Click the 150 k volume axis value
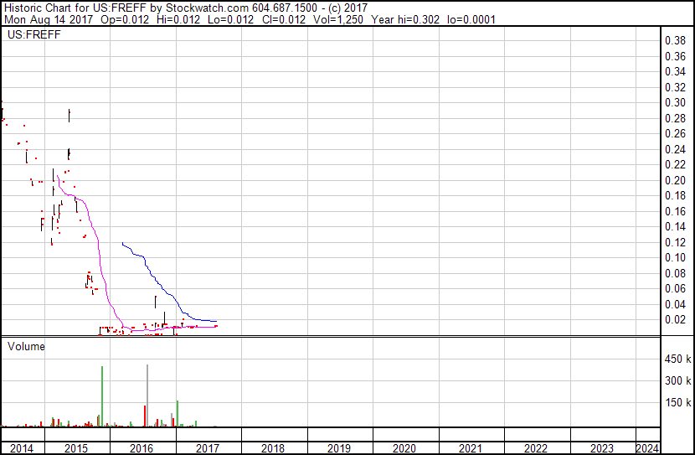This screenshot has height=455, width=695. pyautogui.click(x=677, y=402)
